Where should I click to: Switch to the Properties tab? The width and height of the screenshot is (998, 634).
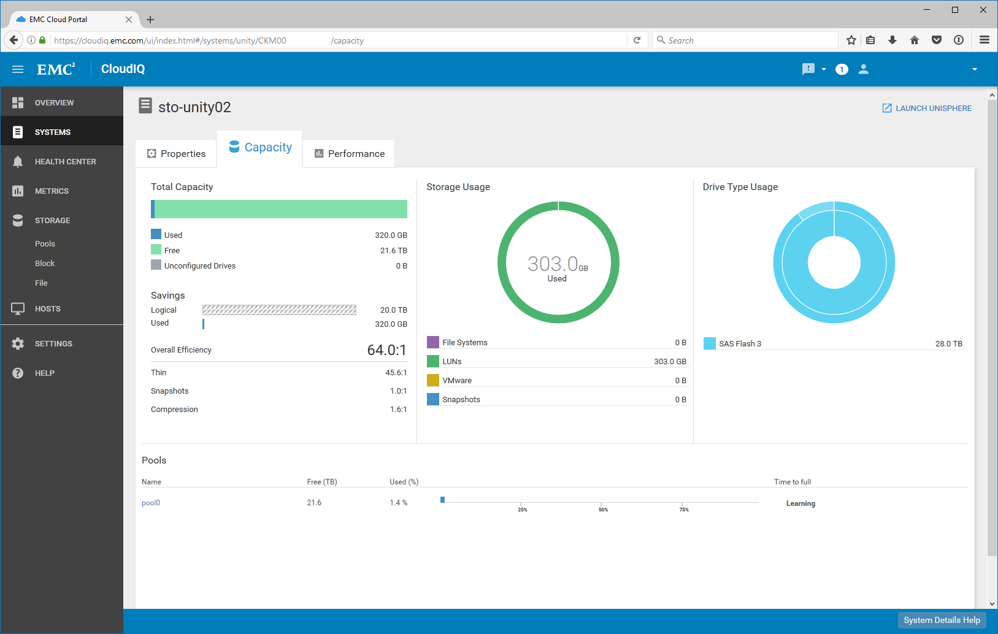tap(176, 154)
